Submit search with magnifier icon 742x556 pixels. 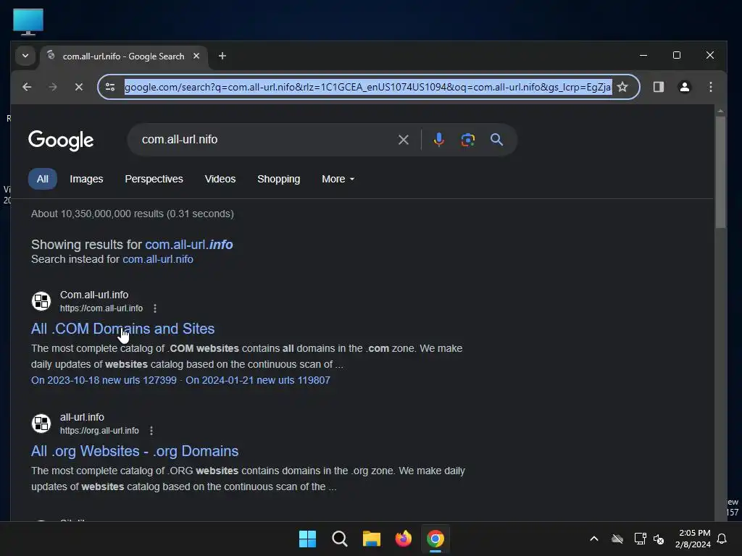(x=496, y=140)
